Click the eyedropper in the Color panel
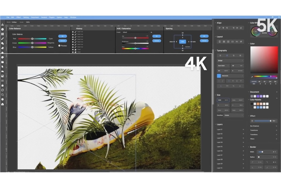This screenshot has height=187, width=281. point(252,77)
